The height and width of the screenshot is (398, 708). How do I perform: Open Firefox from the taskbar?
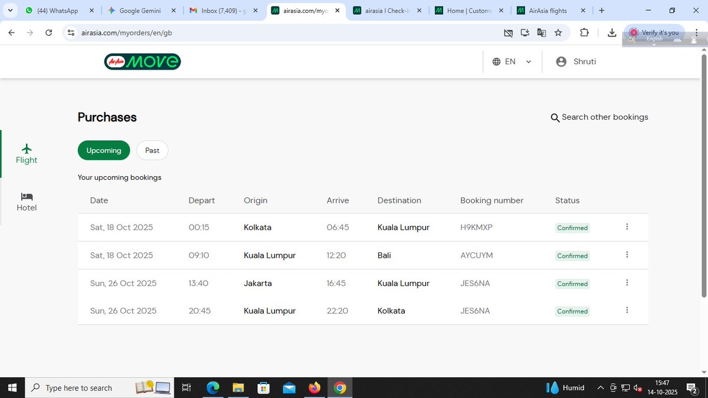(x=314, y=388)
